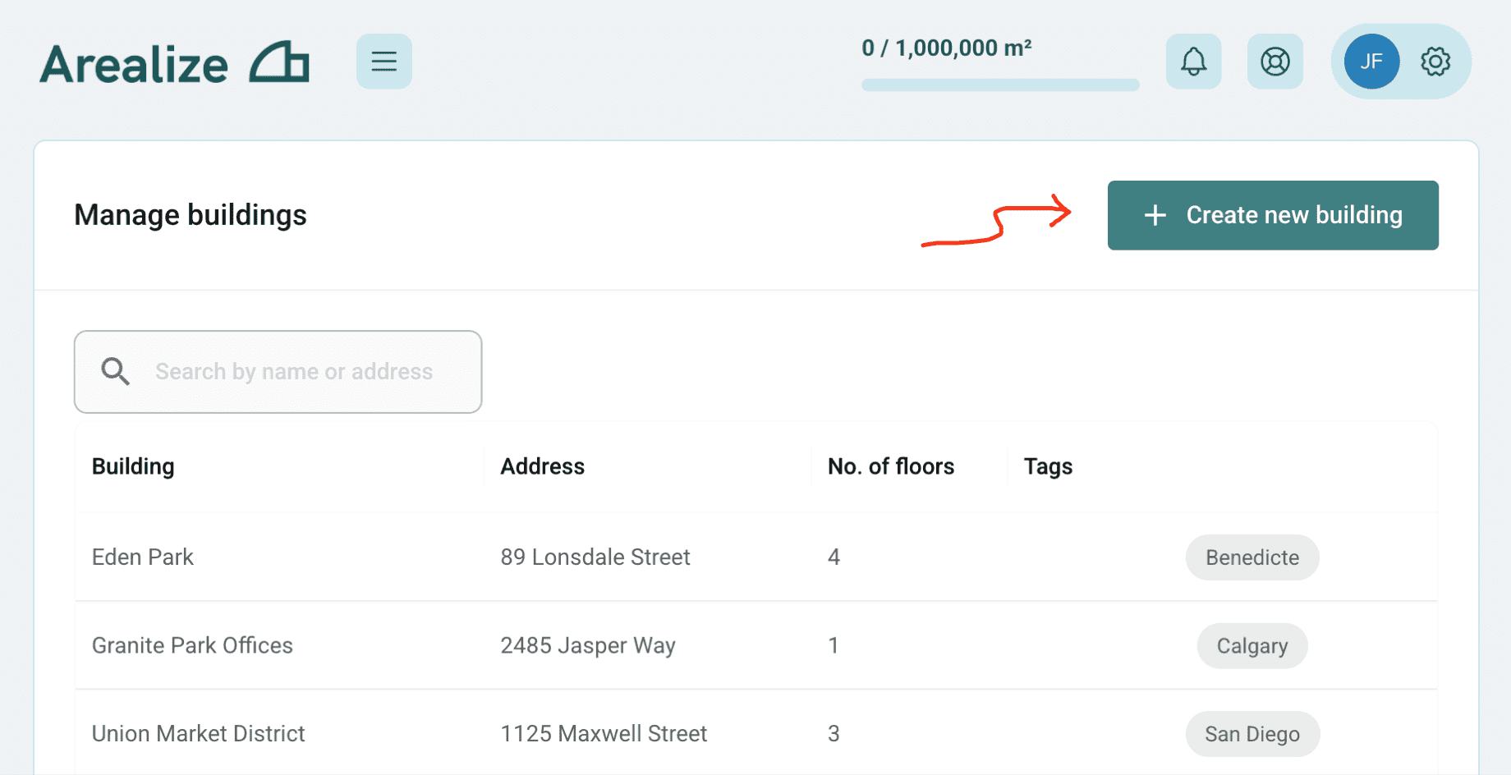The image size is (1511, 775).
Task: Click the JF user avatar
Action: pos(1371,62)
